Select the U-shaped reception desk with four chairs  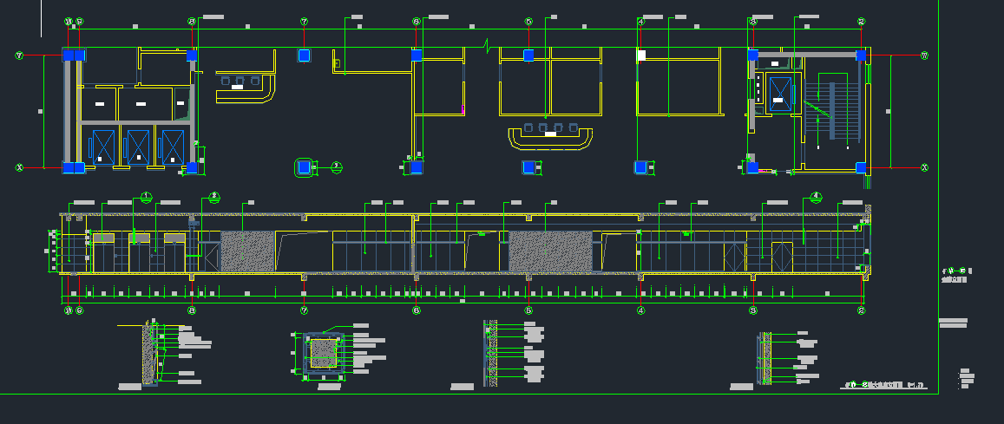[x=549, y=135]
